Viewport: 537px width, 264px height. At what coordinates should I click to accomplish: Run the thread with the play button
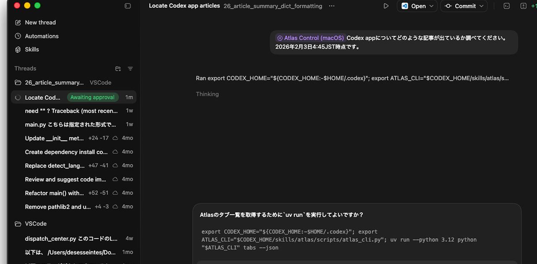point(386,6)
